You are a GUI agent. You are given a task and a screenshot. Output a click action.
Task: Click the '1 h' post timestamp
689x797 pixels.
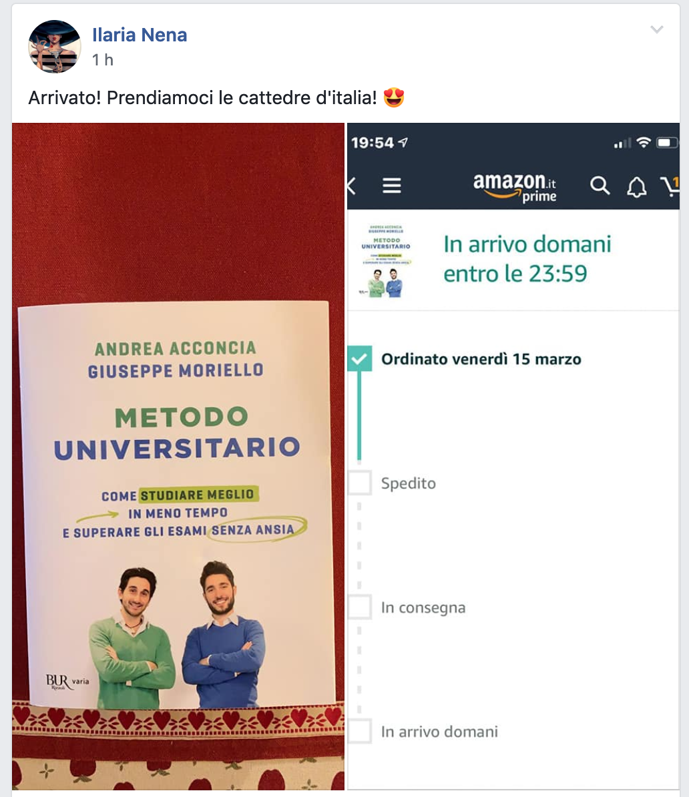click(103, 60)
